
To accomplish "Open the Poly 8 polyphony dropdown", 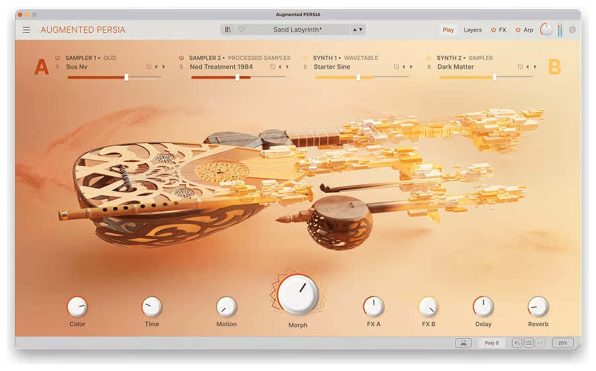I will point(492,343).
